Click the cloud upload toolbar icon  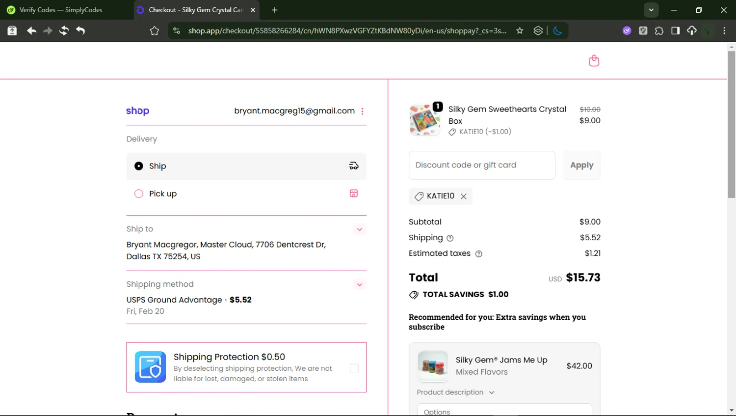coord(691,30)
